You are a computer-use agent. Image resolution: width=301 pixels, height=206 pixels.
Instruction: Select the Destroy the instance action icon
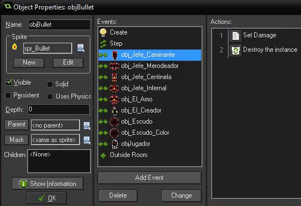point(236,50)
